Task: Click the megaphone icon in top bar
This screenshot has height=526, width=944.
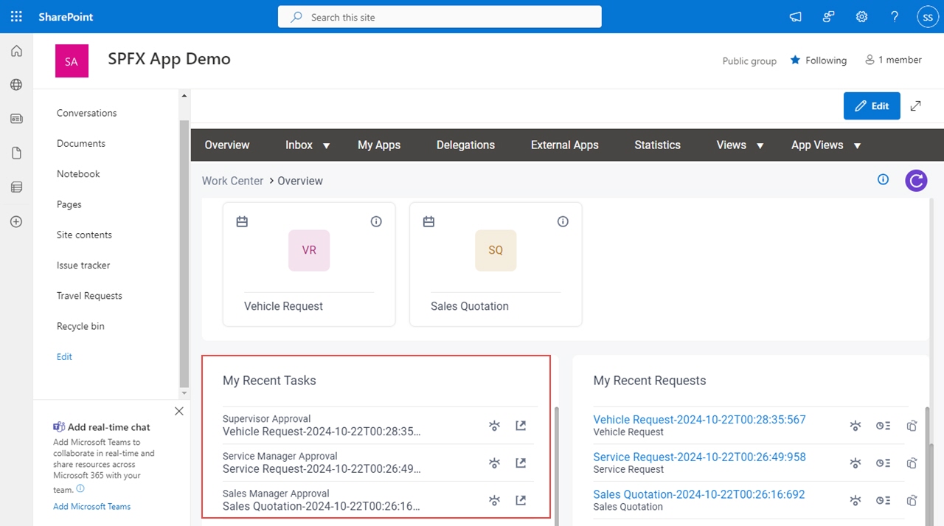Action: pyautogui.click(x=796, y=16)
